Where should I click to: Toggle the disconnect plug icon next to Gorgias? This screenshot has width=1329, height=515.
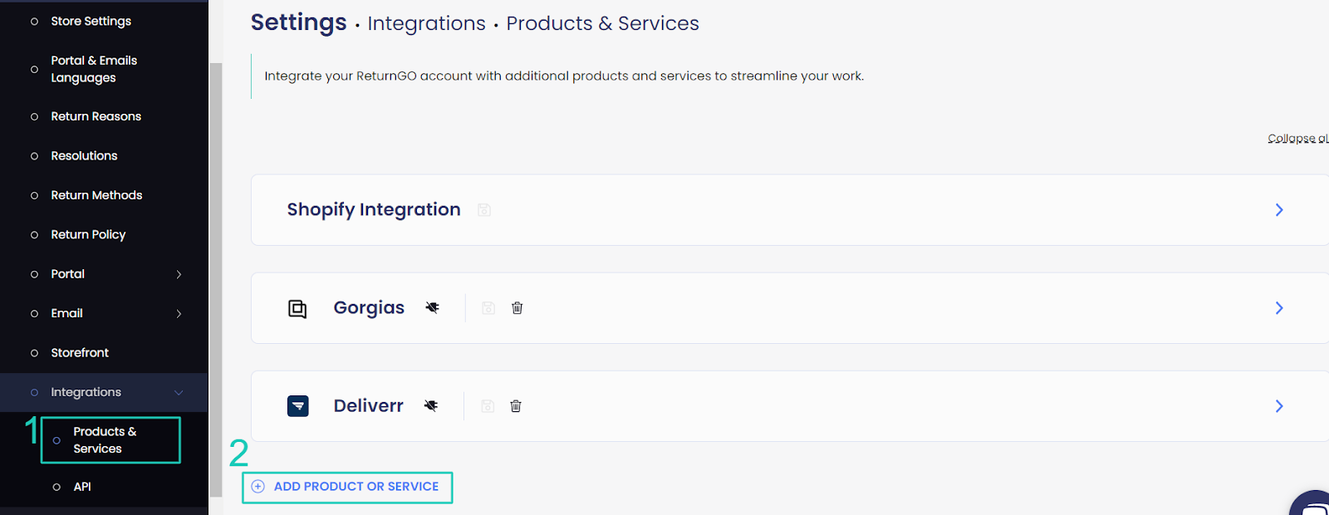click(433, 307)
